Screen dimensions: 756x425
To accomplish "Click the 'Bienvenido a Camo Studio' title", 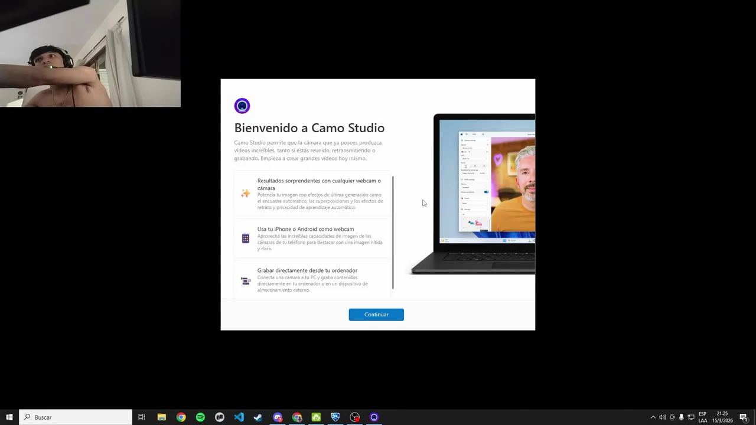I will pos(309,127).
